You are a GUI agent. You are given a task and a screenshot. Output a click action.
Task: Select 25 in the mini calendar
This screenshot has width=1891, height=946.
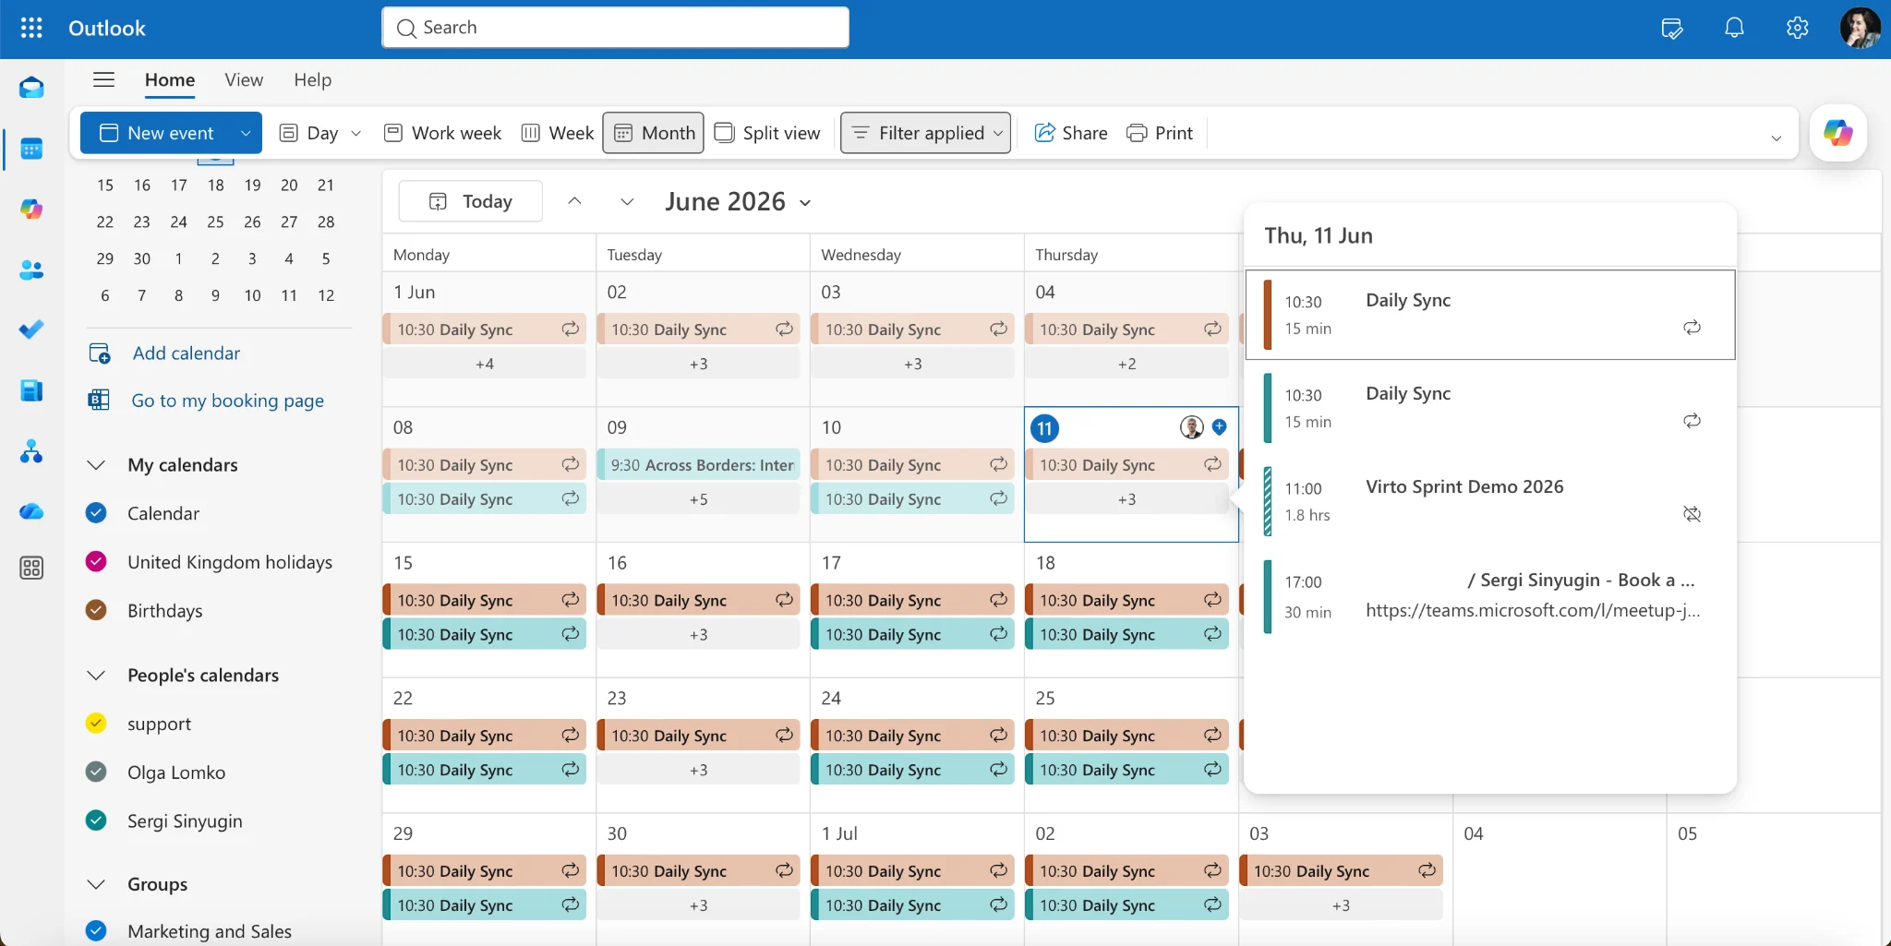pyautogui.click(x=215, y=222)
